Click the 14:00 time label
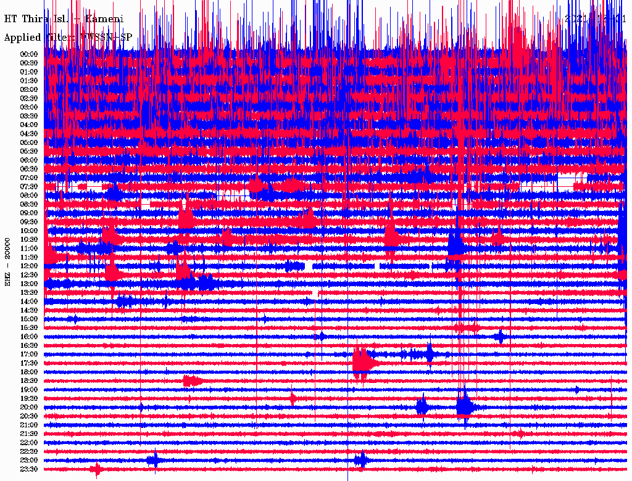Viewport: 632px width, 481px height. [29, 302]
